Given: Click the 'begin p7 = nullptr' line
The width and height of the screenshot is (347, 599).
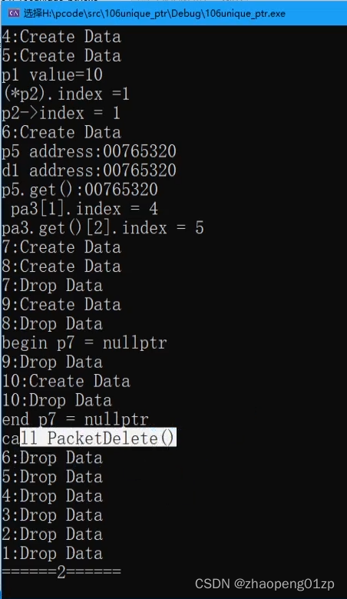Looking at the screenshot, I should (x=84, y=343).
